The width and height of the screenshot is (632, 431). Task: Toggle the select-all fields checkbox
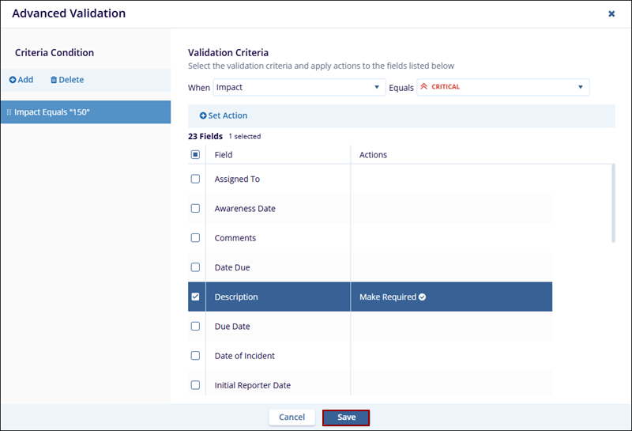point(196,155)
